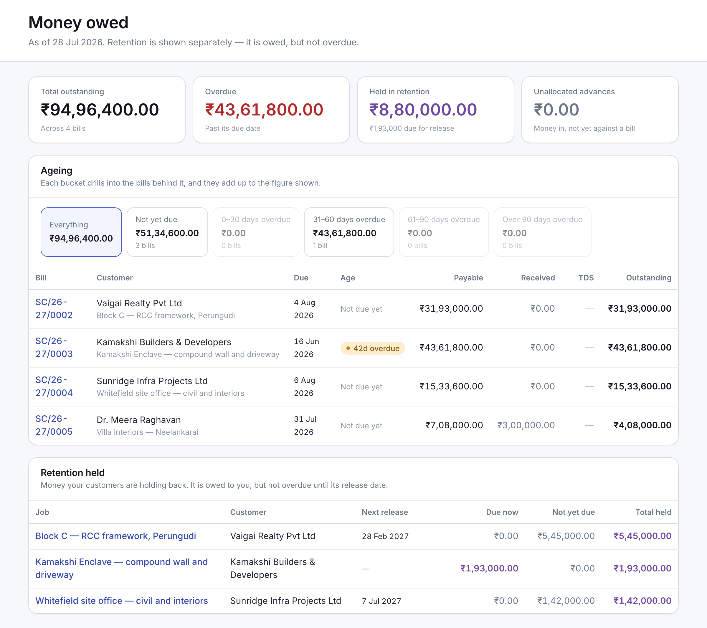This screenshot has height=628, width=707.
Task: Click total held ₹5,45,000.00
Action: [x=642, y=536]
